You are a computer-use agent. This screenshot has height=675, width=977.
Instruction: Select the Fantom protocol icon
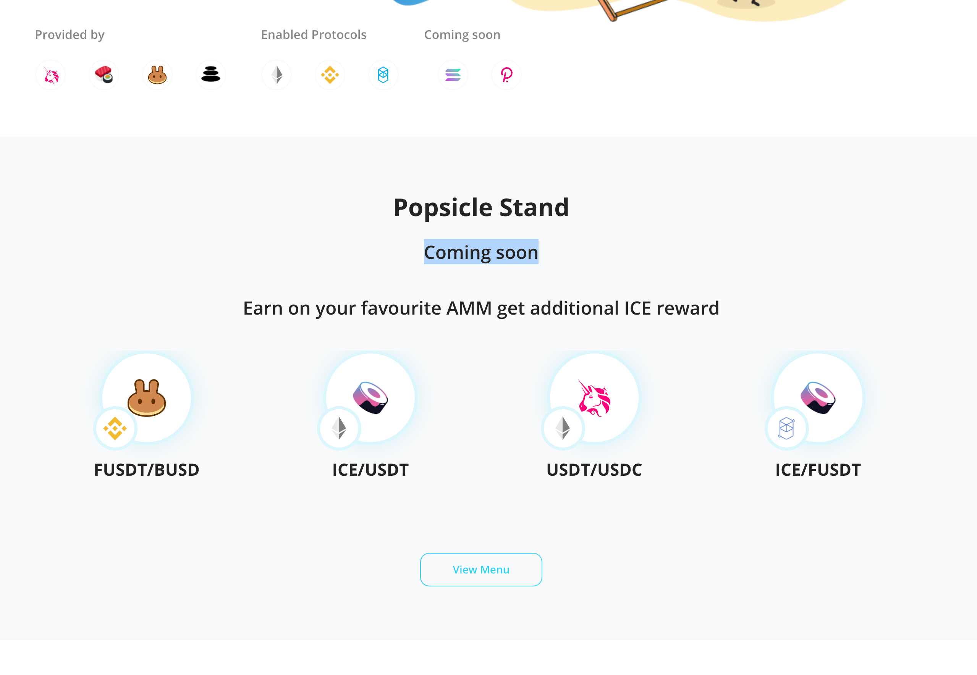click(383, 74)
